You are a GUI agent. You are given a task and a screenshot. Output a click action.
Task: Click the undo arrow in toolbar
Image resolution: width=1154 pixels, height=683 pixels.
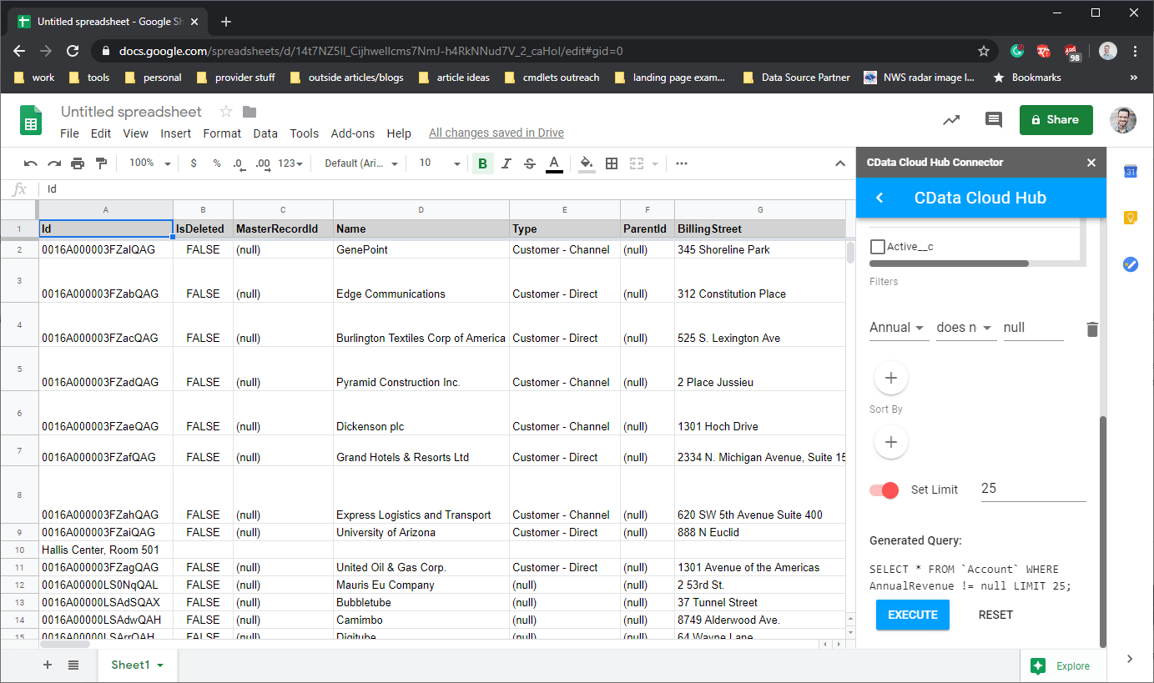31,163
